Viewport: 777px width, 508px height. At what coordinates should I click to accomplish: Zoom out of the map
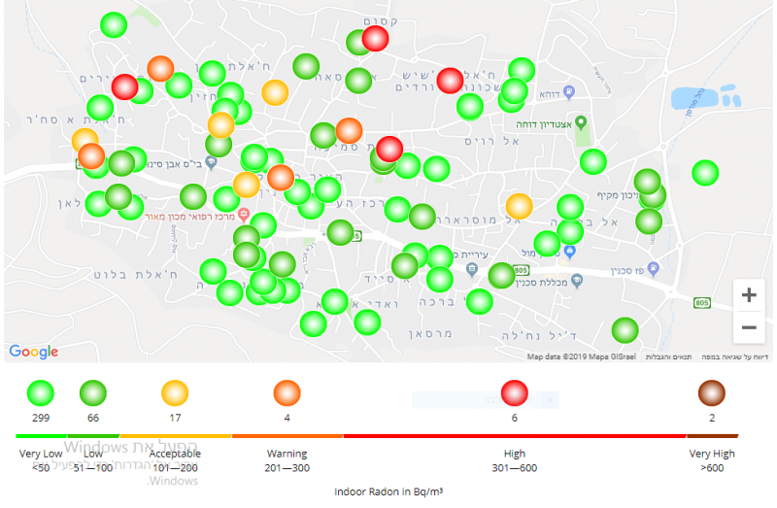point(748,328)
